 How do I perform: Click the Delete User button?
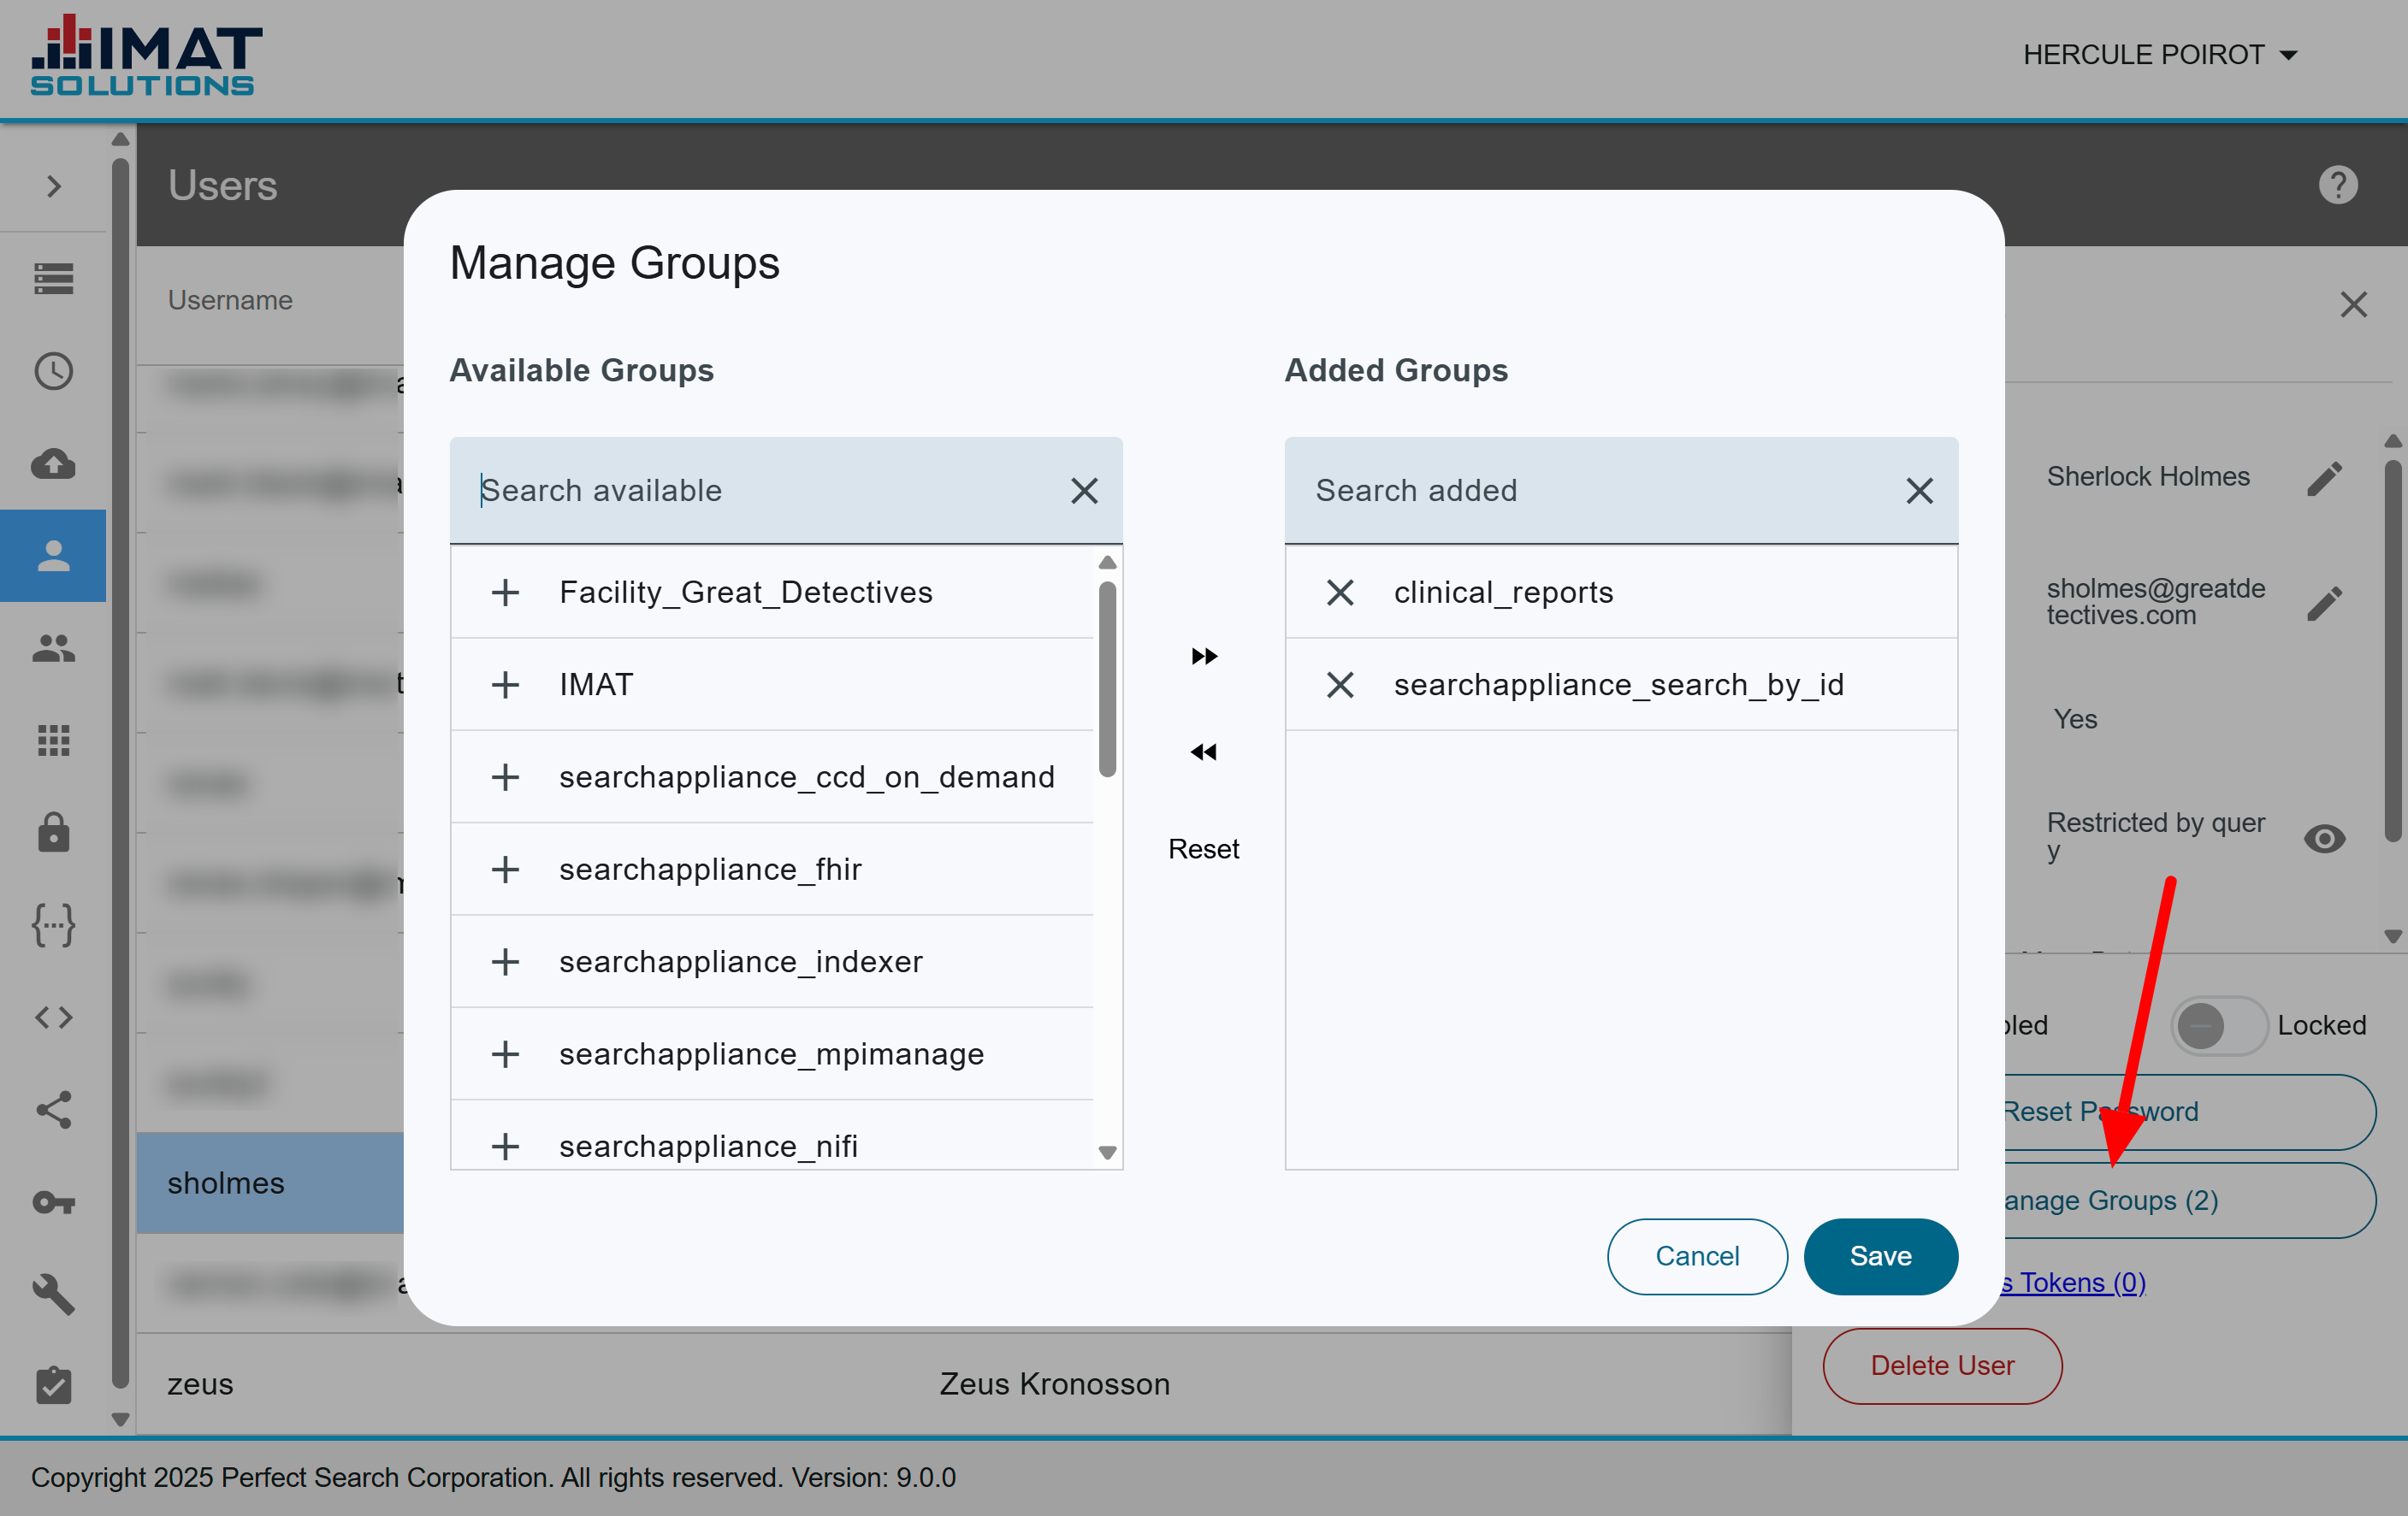[1942, 1366]
